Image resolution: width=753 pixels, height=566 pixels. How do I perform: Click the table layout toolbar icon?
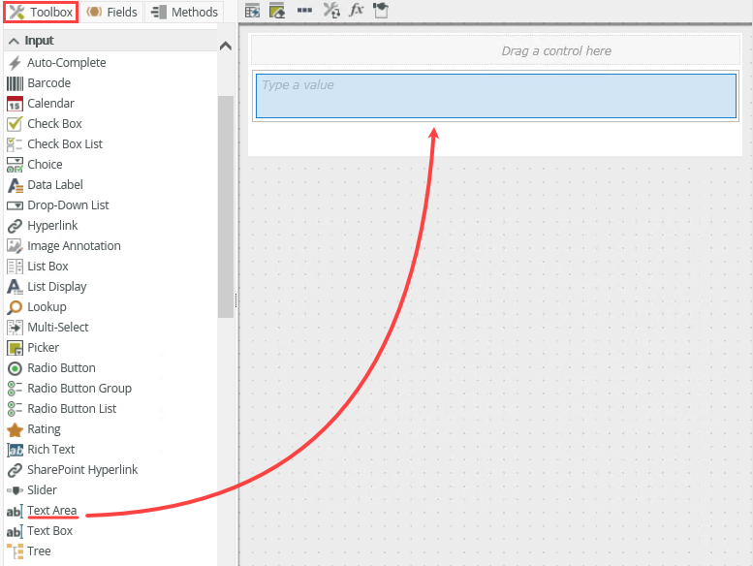click(x=252, y=11)
